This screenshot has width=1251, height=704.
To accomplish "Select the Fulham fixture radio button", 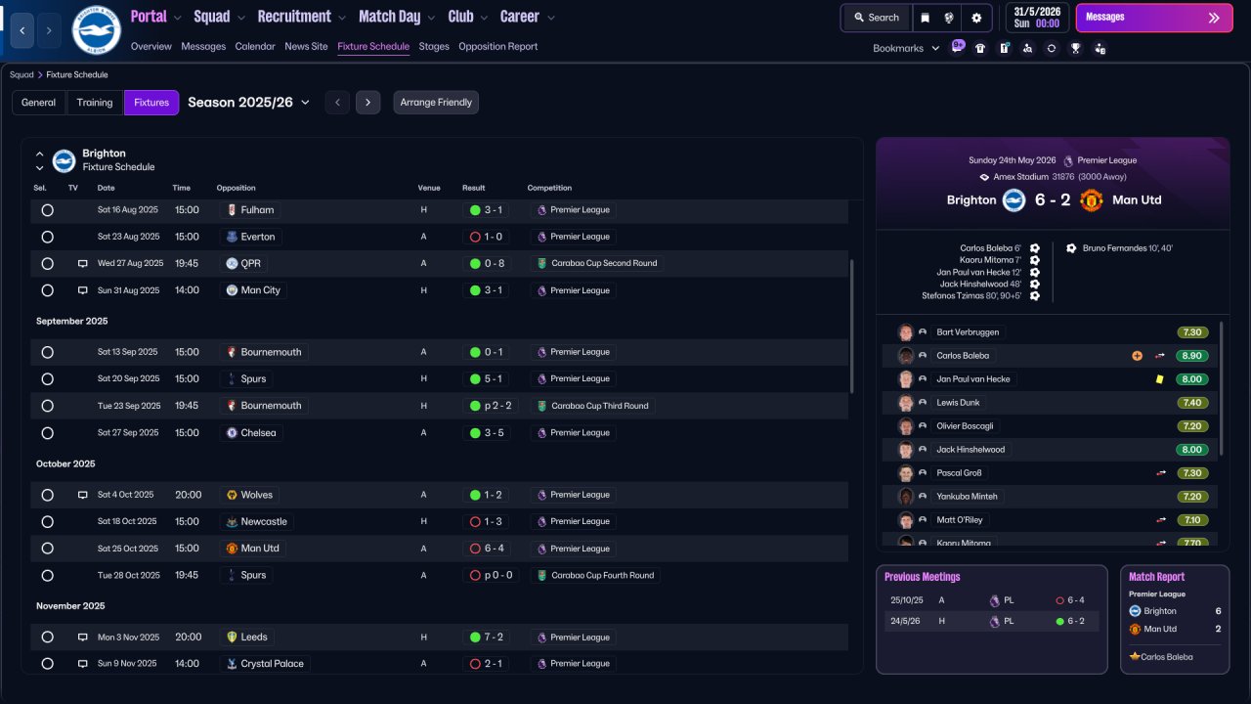I will point(47,210).
